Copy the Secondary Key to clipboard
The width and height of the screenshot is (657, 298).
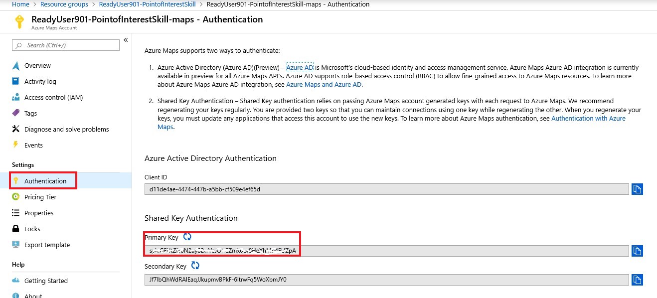point(637,280)
